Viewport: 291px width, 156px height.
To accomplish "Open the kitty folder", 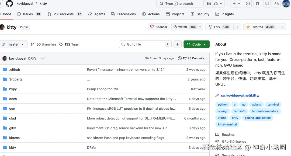I will (12, 147).
